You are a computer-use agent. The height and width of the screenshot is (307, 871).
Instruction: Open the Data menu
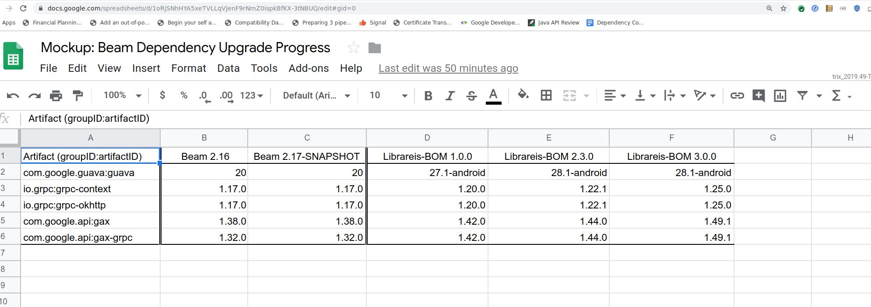point(228,68)
